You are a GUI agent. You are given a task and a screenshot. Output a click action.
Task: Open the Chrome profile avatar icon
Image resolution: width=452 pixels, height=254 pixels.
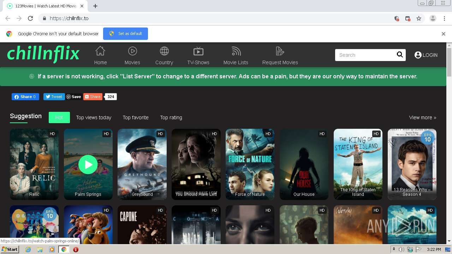433,18
